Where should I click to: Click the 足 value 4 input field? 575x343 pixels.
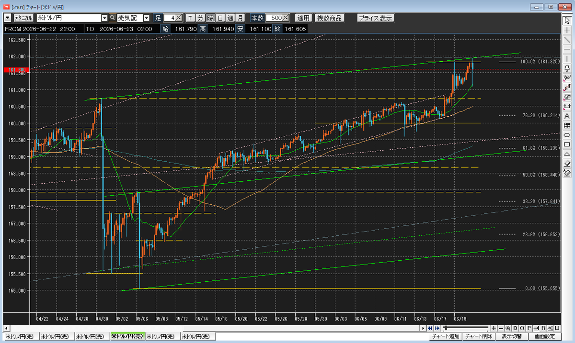[170, 18]
